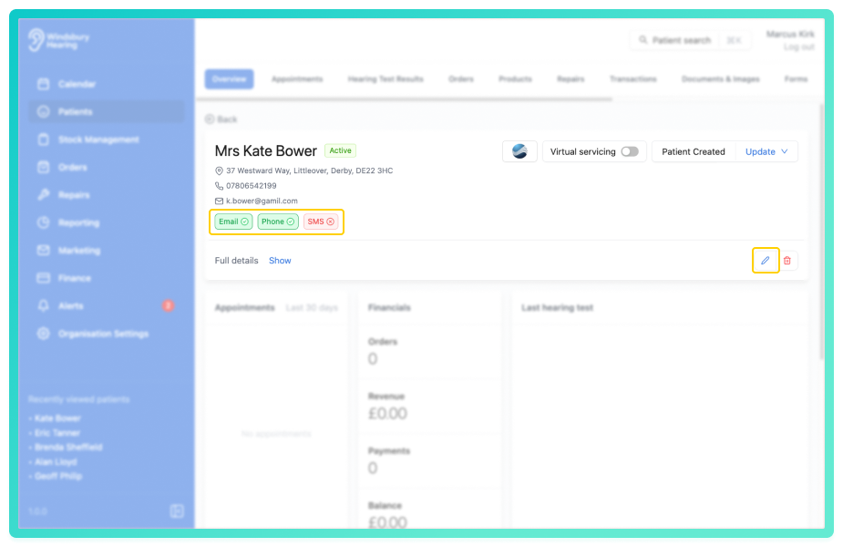Screen dimensions: 843x547
Task: Switch to the Appointments tab
Action: coord(297,79)
